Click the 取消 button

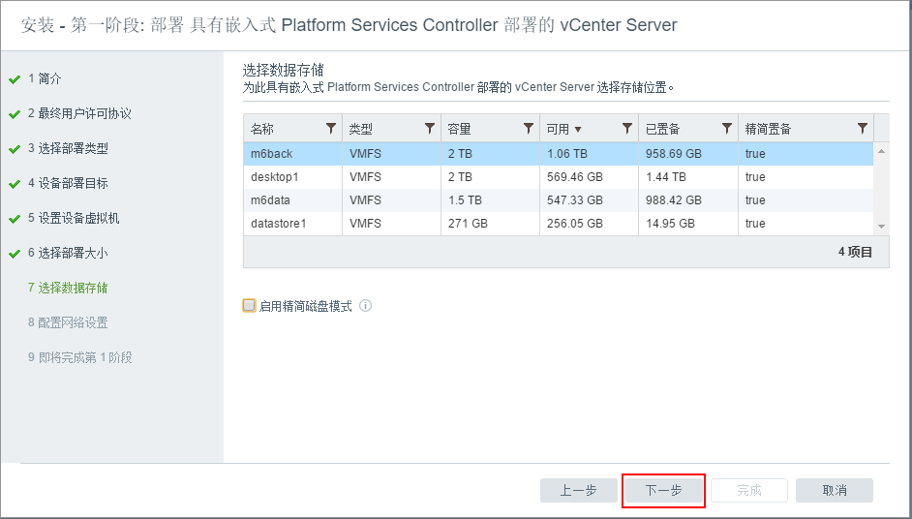point(834,491)
